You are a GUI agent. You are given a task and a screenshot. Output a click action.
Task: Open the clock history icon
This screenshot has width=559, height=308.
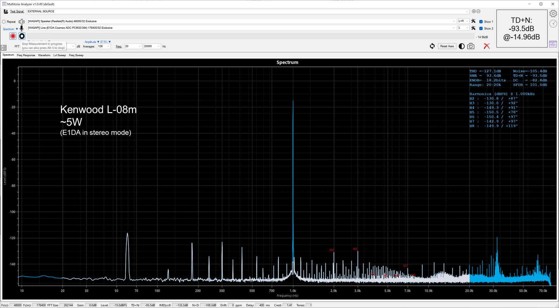coord(553,24)
